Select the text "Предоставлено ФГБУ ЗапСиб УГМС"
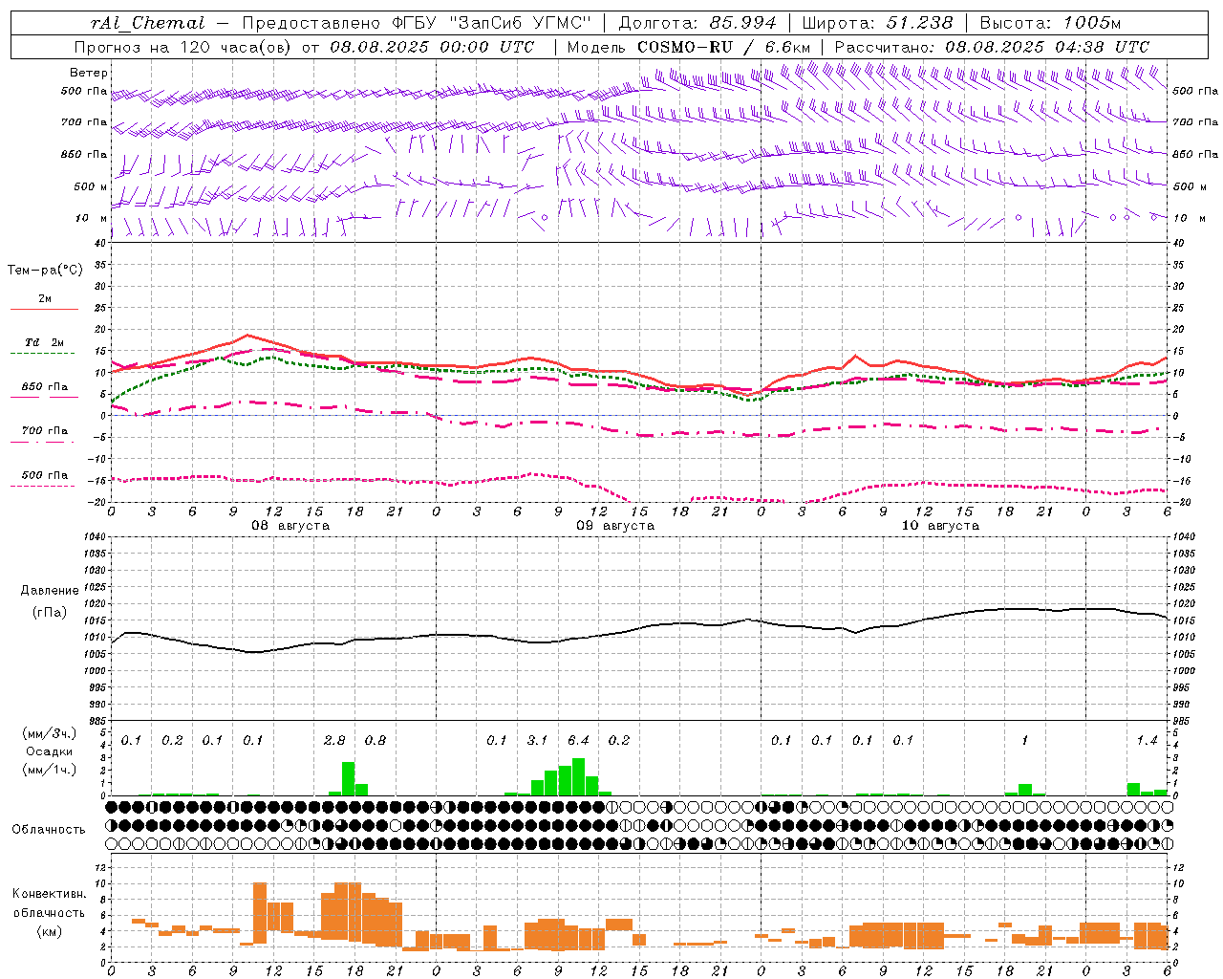Image resolution: width=1223 pixels, height=979 pixels. point(416,23)
